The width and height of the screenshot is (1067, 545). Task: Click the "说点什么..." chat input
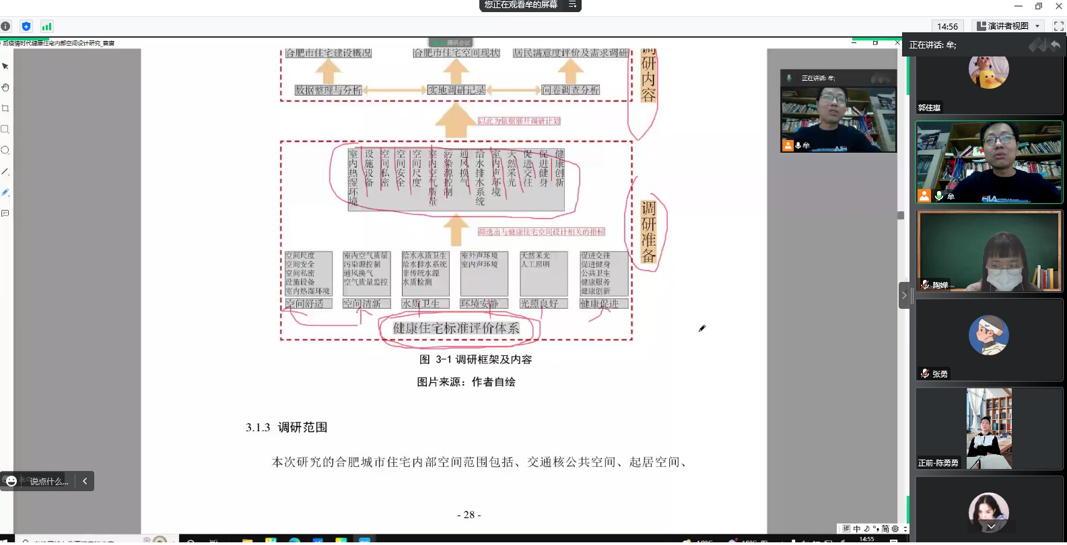coord(49,481)
